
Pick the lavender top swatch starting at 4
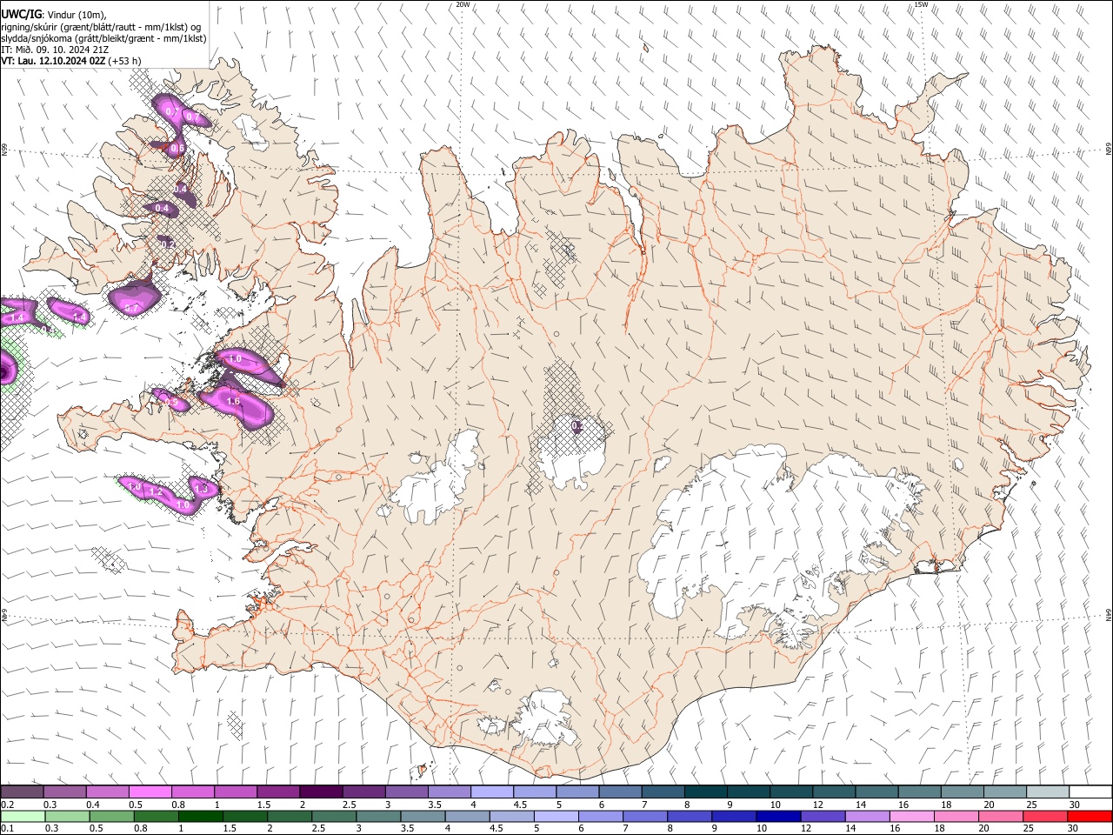(490, 792)
